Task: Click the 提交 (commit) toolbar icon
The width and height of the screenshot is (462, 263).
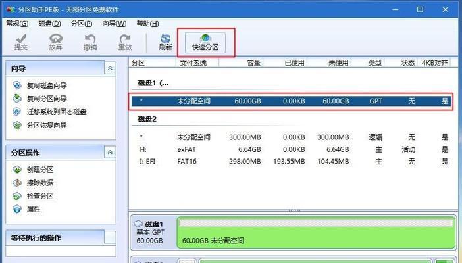Action: (21, 41)
